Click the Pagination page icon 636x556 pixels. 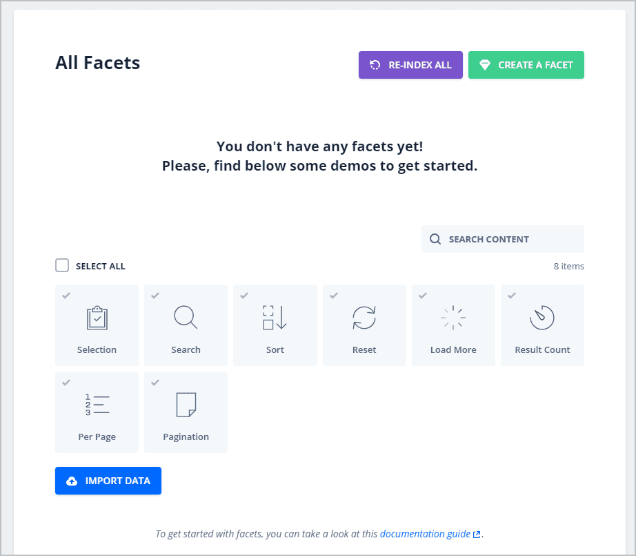tap(186, 405)
